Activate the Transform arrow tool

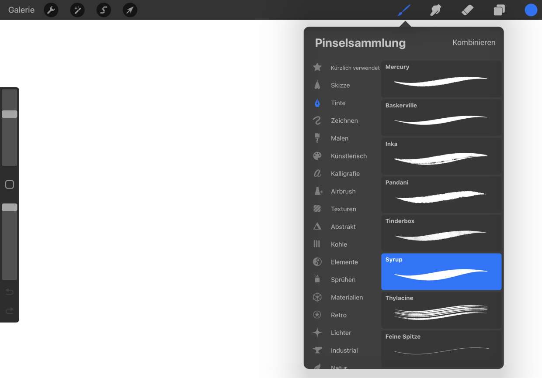coord(130,10)
